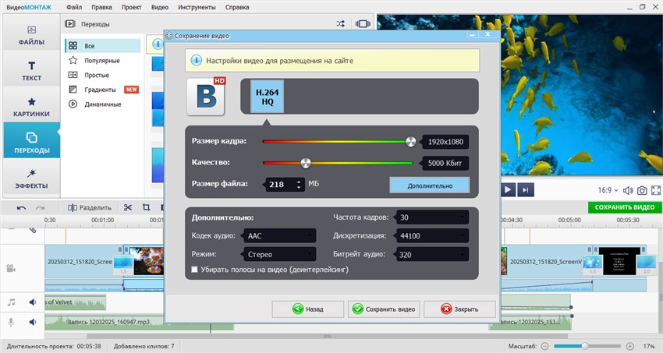Screen dimensions: 663x353
Task: Open the Битрейт аудио dropdown
Action: point(432,254)
